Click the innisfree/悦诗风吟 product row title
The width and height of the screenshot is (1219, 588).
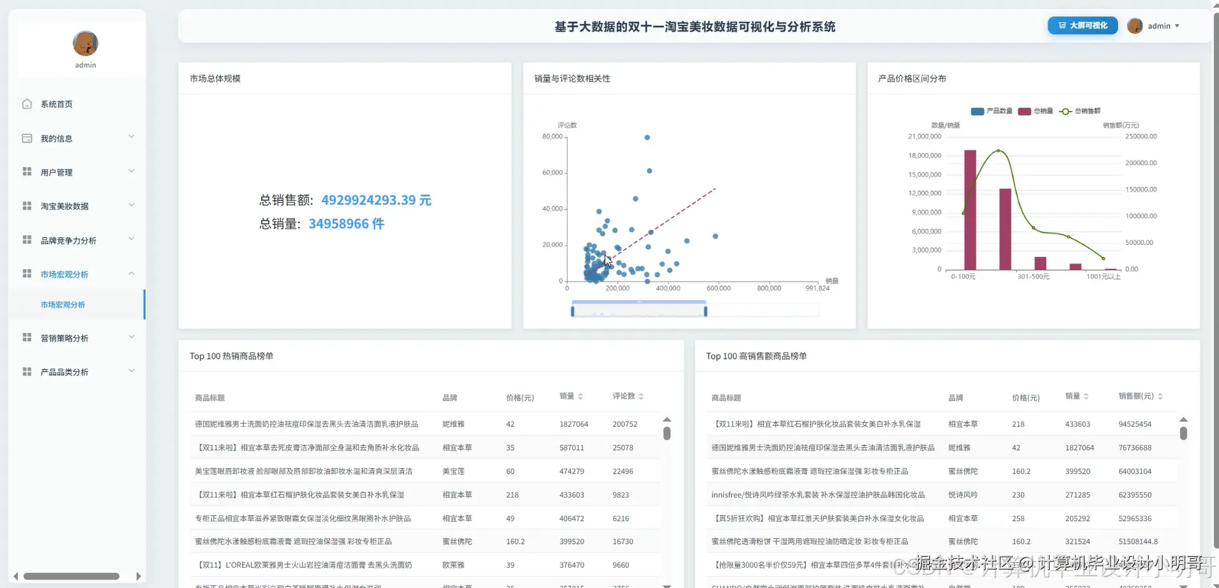(818, 494)
